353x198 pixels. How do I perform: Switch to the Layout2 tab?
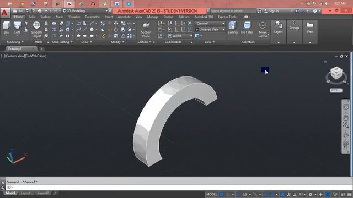coord(43,193)
